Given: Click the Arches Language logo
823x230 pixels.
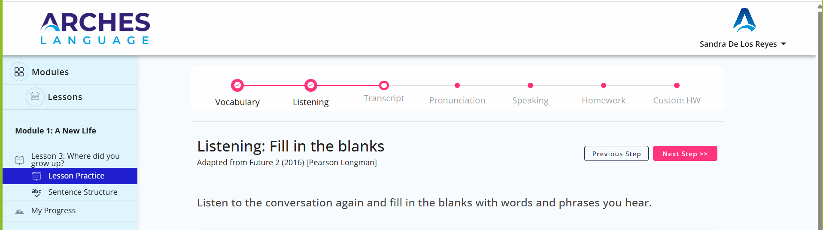Looking at the screenshot, I should point(95,28).
